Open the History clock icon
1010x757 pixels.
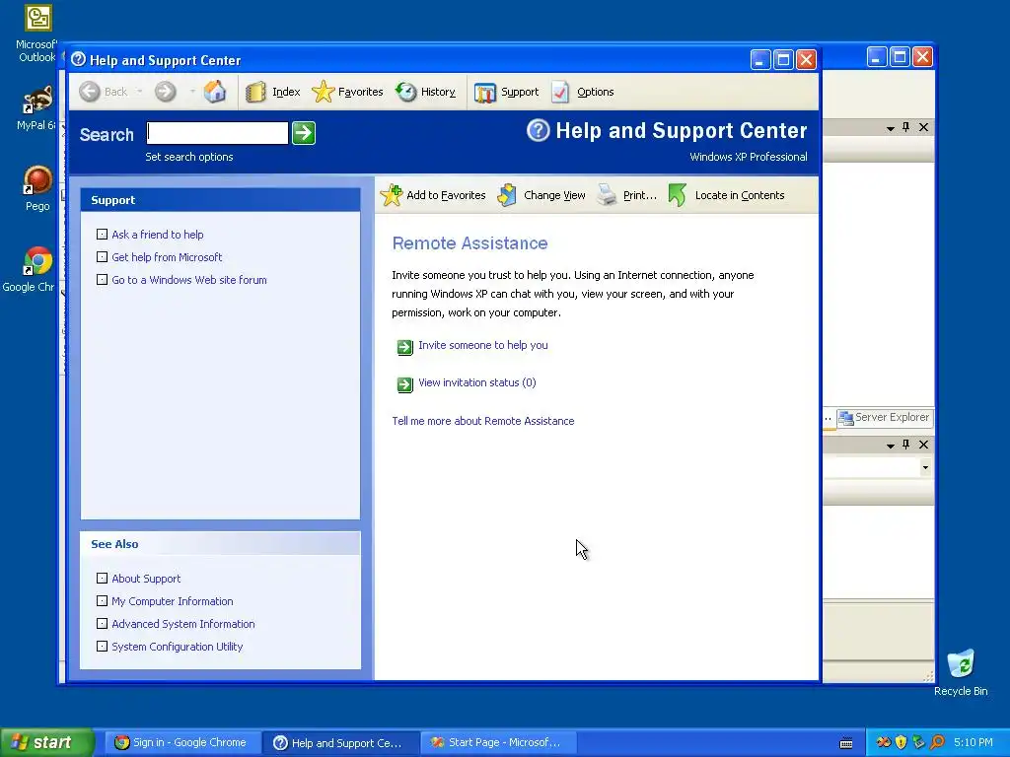point(405,92)
